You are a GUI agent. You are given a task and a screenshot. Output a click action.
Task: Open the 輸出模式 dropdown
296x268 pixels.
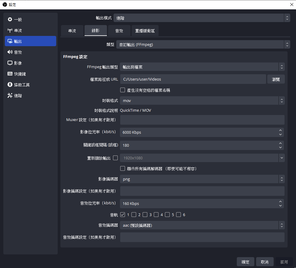pyautogui.click(x=202, y=18)
